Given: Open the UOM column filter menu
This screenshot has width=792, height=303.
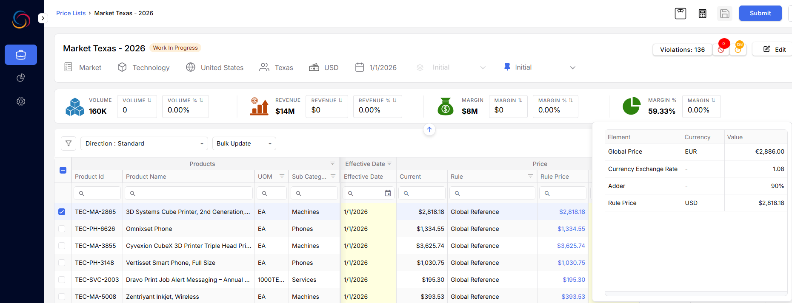Looking at the screenshot, I should click(x=282, y=176).
